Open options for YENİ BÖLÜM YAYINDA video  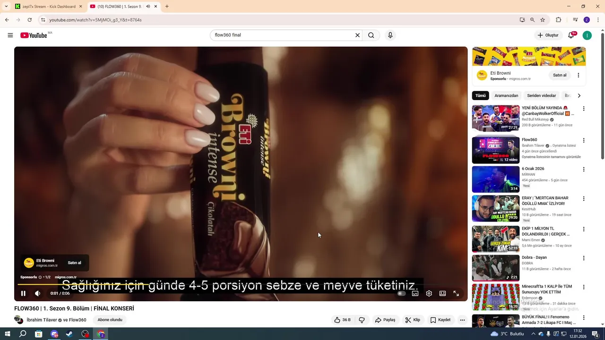click(x=584, y=109)
